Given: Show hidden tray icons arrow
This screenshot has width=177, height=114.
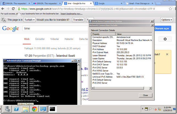Looking at the screenshot, I should pyautogui.click(x=142, y=109).
